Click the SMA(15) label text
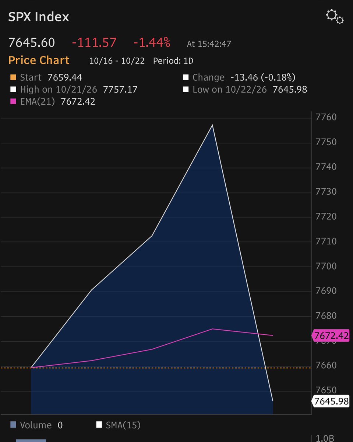 (x=123, y=425)
